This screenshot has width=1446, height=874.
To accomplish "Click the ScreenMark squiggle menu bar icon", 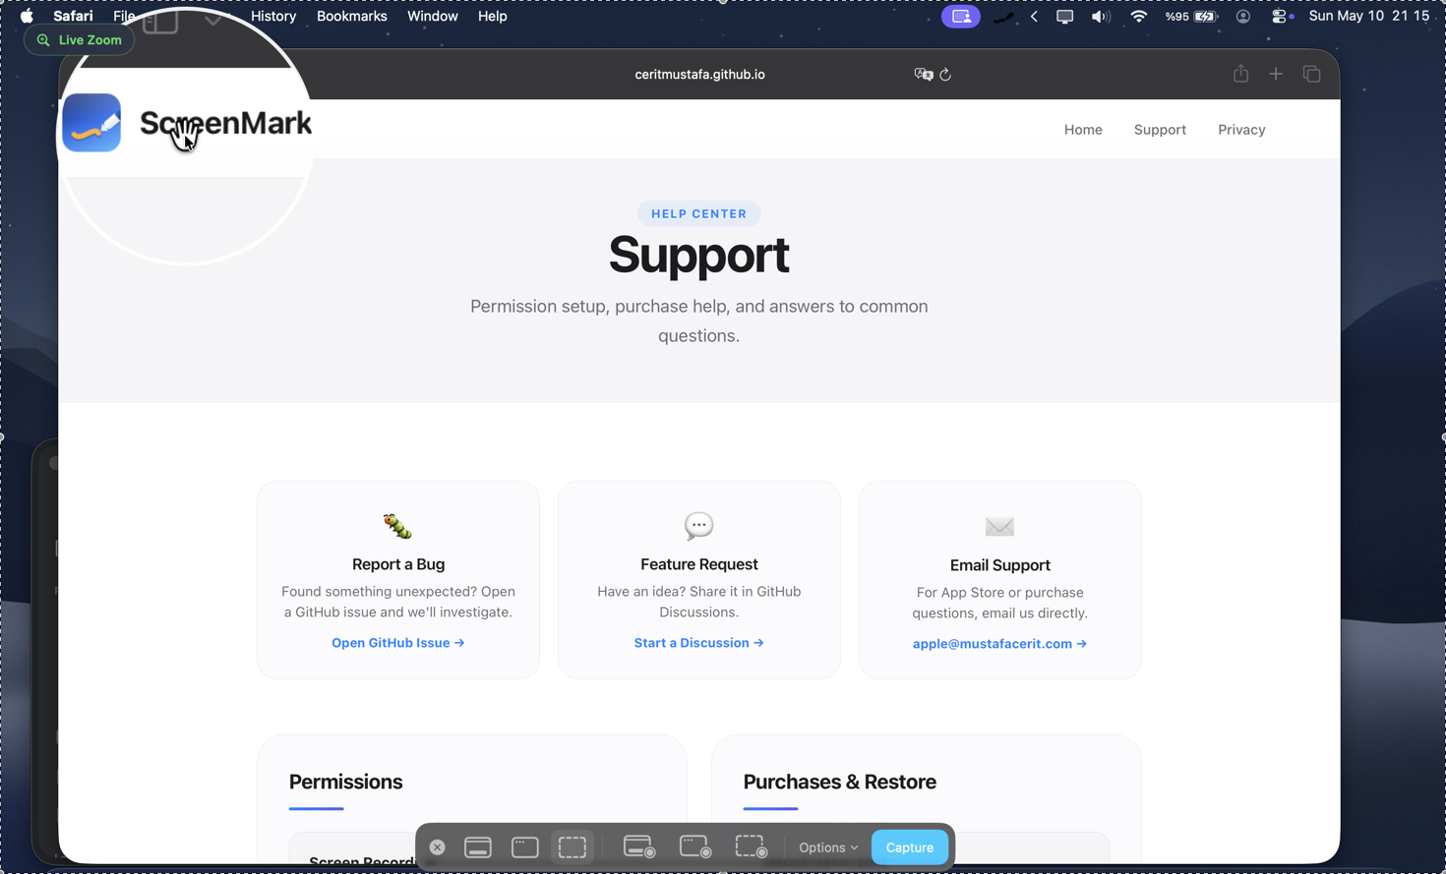I will point(1003,17).
